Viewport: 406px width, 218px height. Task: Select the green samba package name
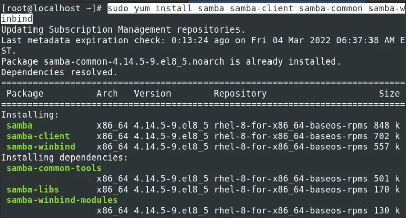[x=19, y=126]
